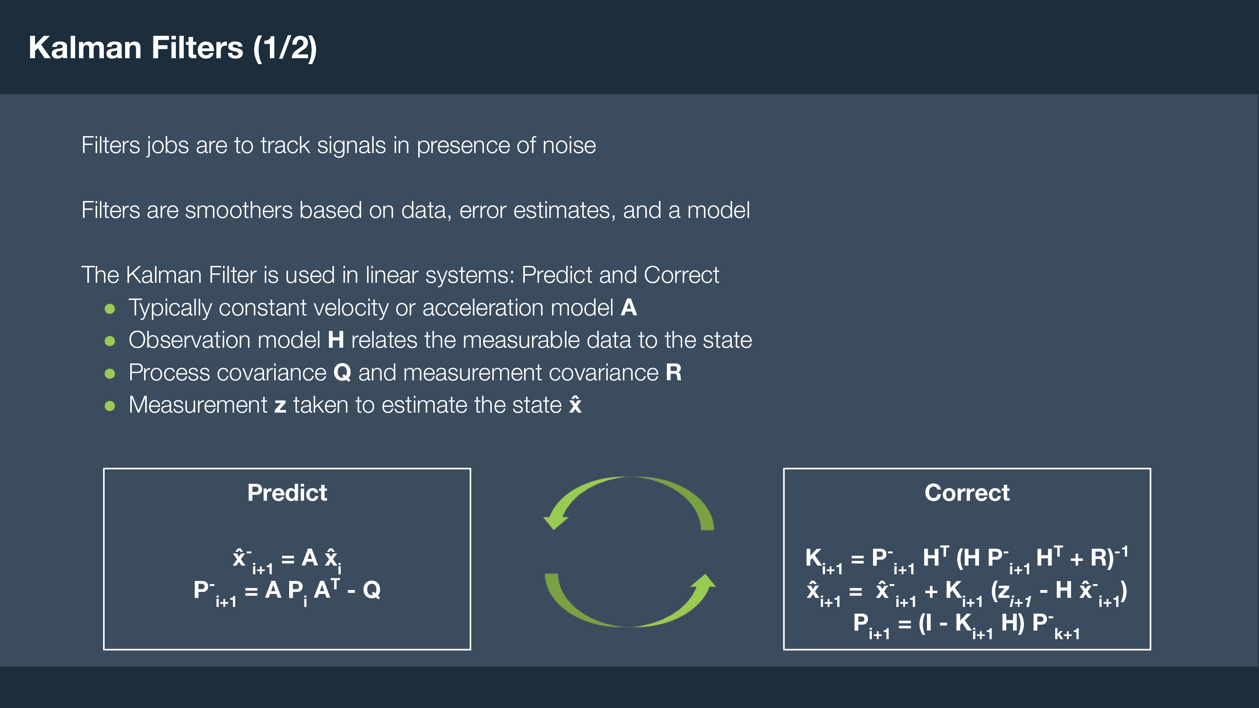Click the line 'The Kalman Filter is used in linear systems'
1259x708 pixels.
pyautogui.click(x=400, y=275)
